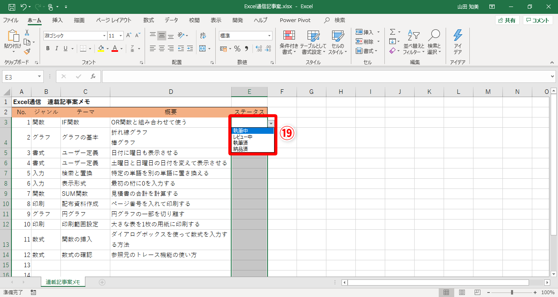Align text to the bottom
This screenshot has height=297, width=558.
[171, 35]
